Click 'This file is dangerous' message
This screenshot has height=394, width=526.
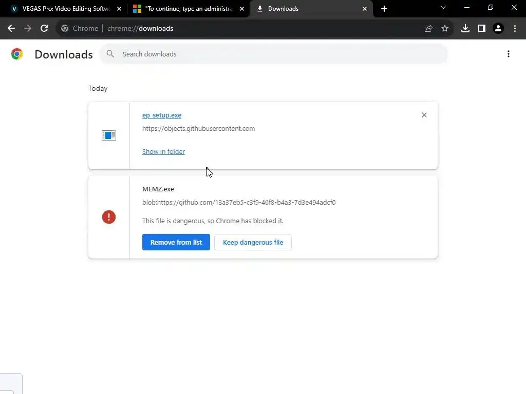(213, 221)
